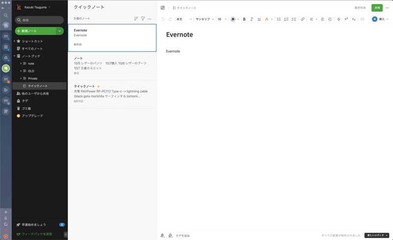Toggle subscript formatting
Viewport: 393px width, 240px height.
pos(353,19)
